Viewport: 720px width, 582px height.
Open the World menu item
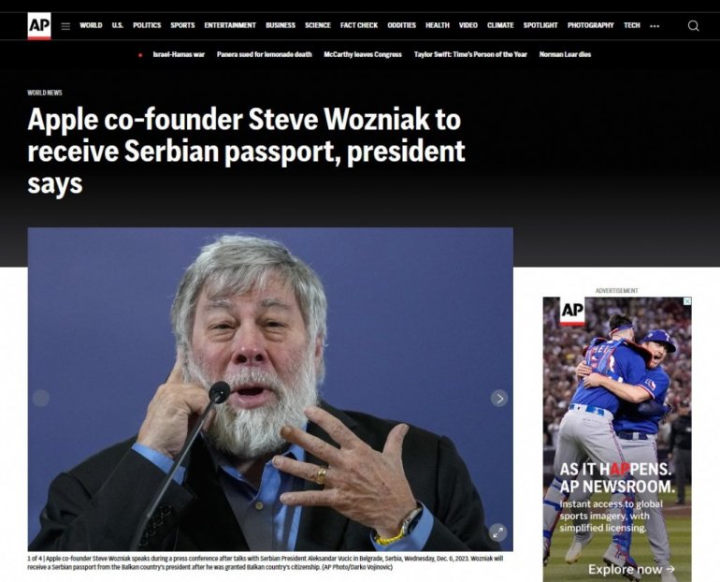click(91, 25)
